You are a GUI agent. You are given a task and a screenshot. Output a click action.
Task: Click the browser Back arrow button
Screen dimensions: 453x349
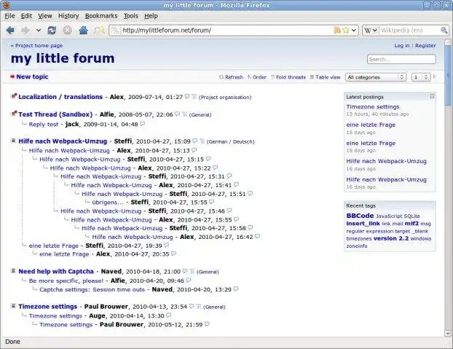(x=10, y=30)
